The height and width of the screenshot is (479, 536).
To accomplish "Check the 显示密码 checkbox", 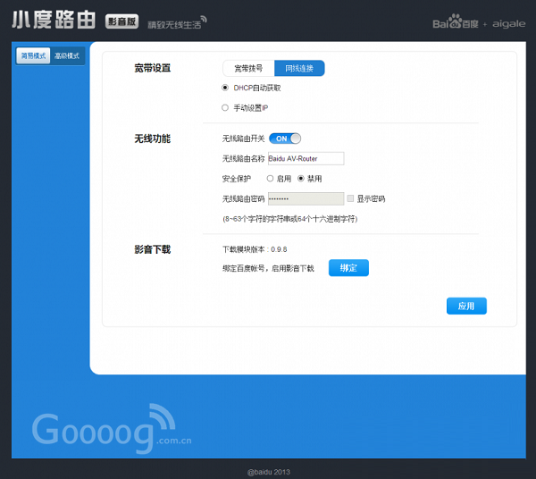I will (x=350, y=198).
